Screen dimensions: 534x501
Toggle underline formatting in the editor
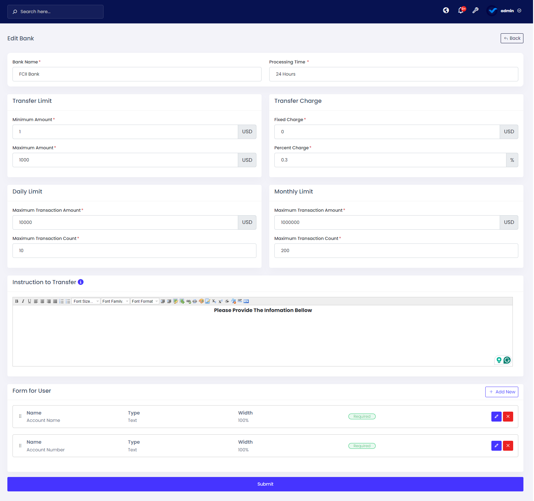29,301
